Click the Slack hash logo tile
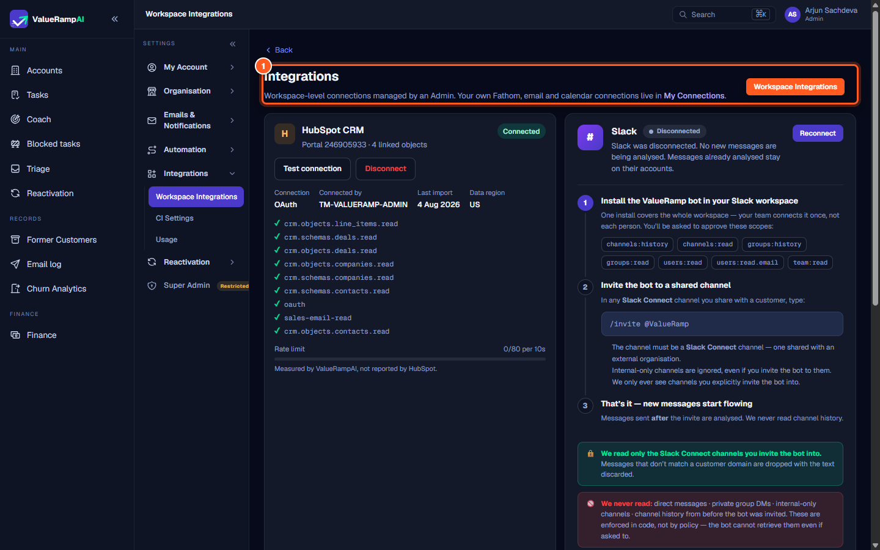Viewport: 880px width, 550px height. pyautogui.click(x=590, y=137)
